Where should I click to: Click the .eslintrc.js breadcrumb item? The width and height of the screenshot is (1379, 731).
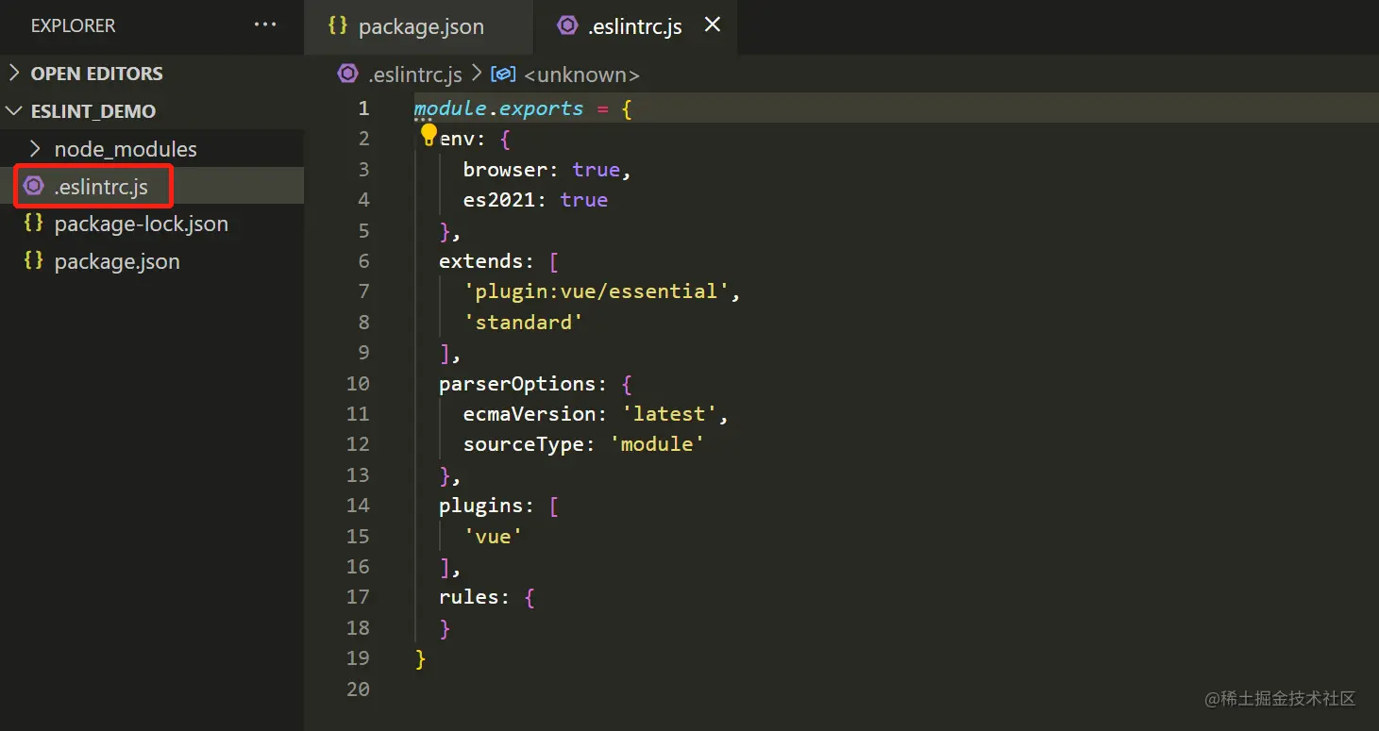click(x=414, y=75)
